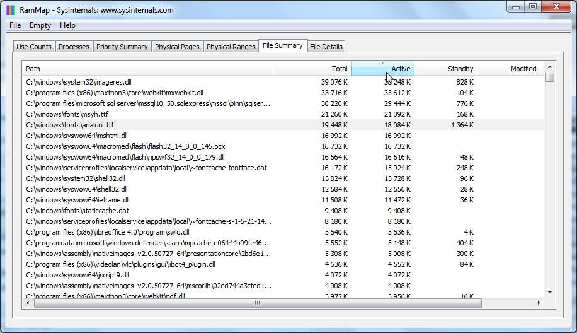This screenshot has height=333, width=577.
Task: Select the presentationcore nativeimages row
Action: (x=283, y=254)
